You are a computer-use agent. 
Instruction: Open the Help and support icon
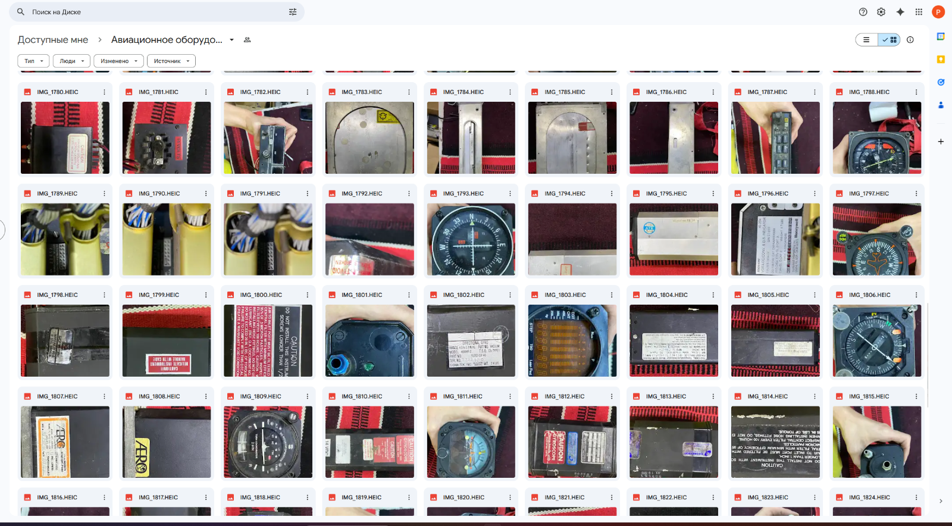tap(863, 12)
